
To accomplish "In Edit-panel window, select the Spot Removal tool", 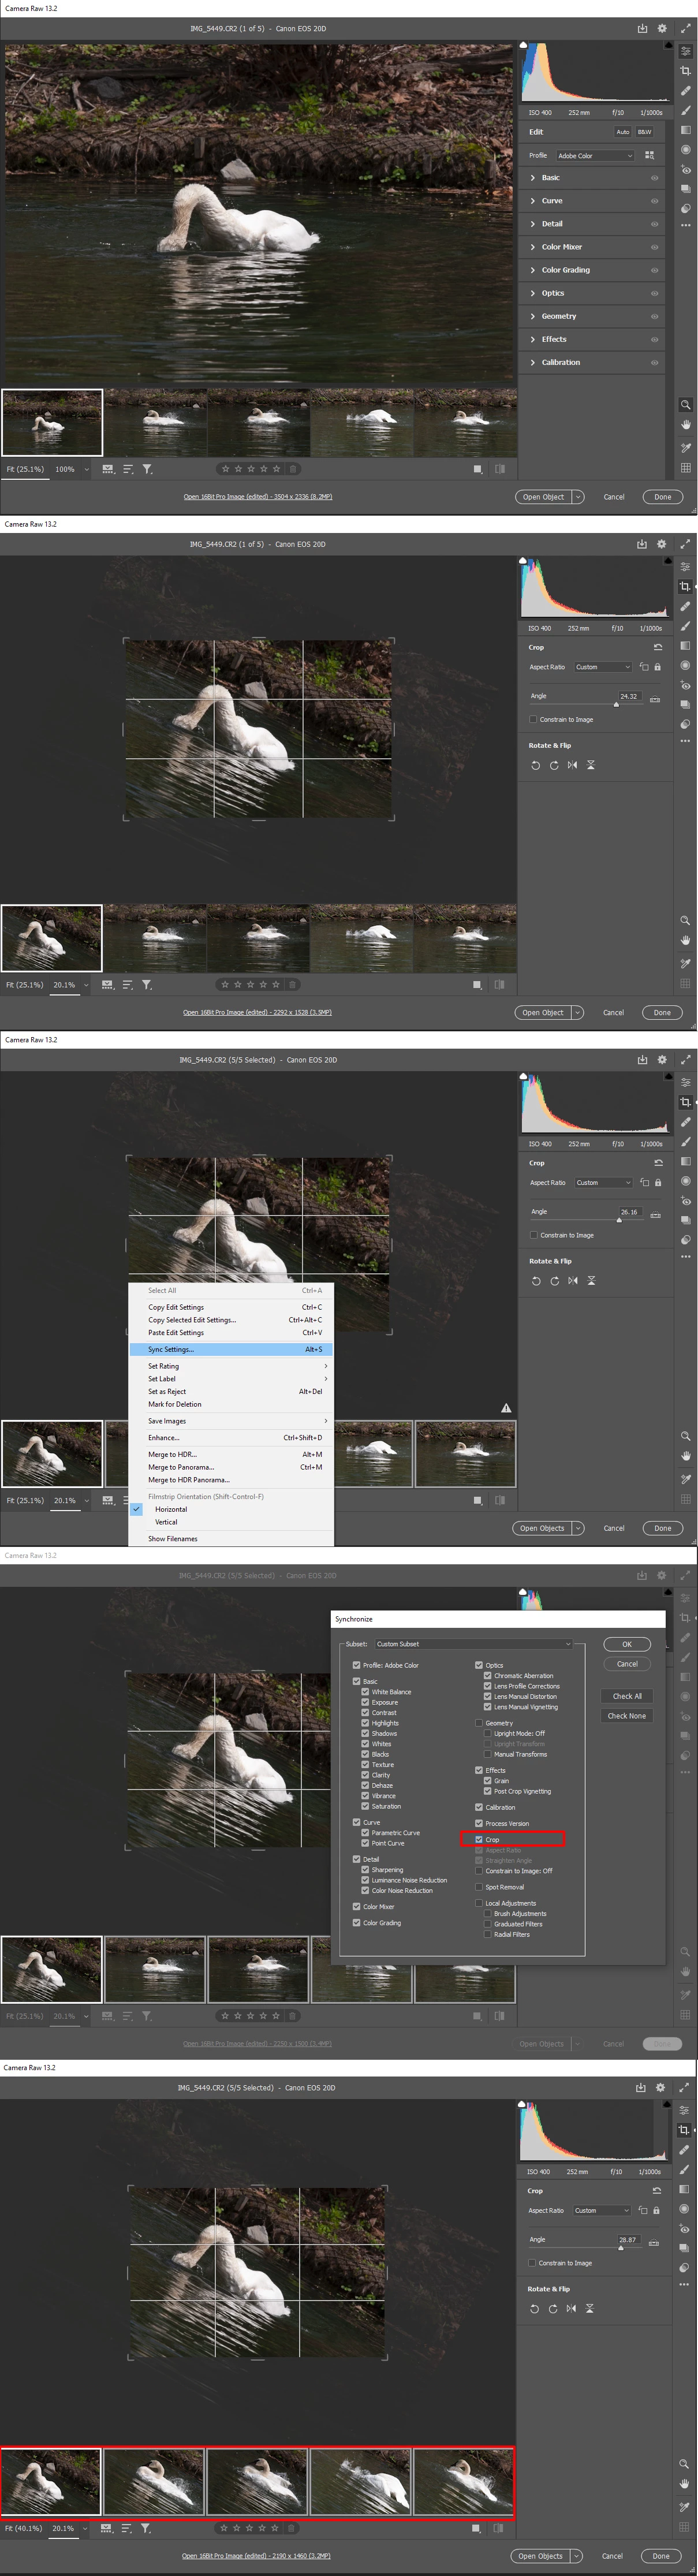I will 685,91.
